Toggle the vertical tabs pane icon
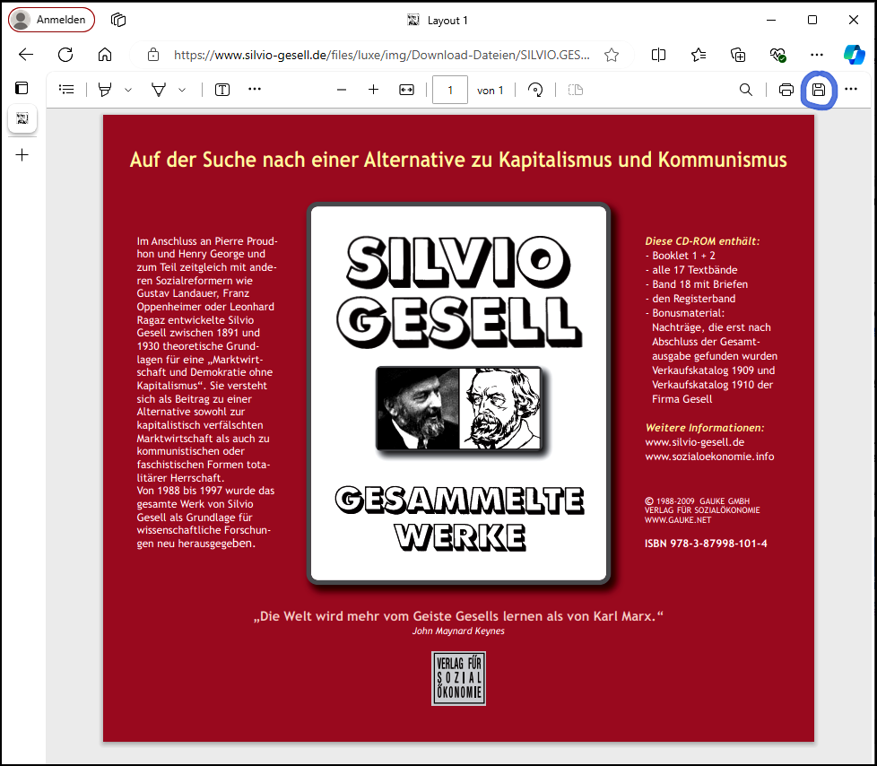Screen dimensions: 877x766 [x=22, y=88]
